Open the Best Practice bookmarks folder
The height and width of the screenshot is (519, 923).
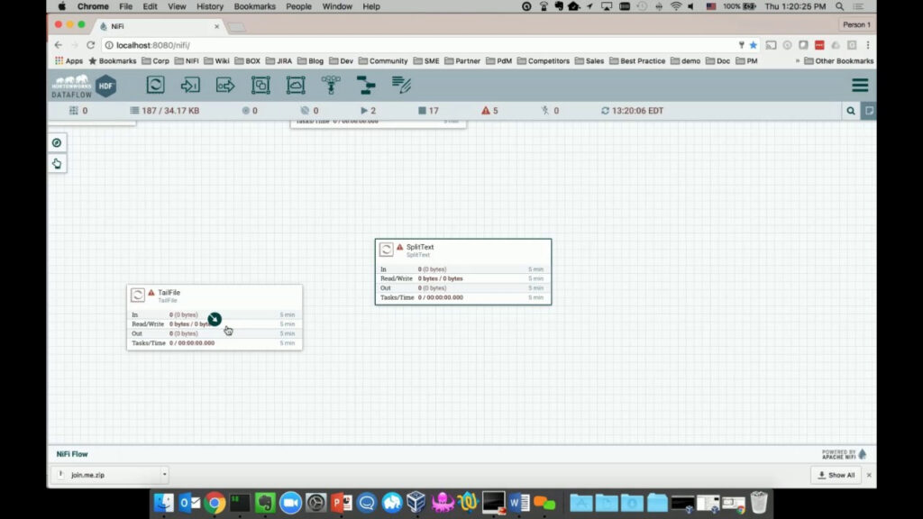[637, 61]
